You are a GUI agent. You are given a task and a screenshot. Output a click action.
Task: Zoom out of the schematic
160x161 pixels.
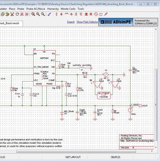click(38, 14)
